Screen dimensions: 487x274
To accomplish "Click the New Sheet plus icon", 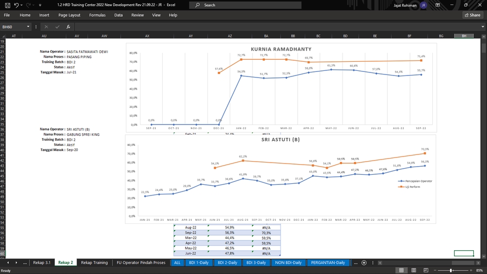I will pyautogui.click(x=364, y=262).
